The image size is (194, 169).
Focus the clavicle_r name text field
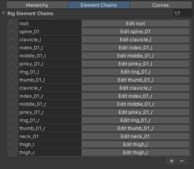point(50,88)
